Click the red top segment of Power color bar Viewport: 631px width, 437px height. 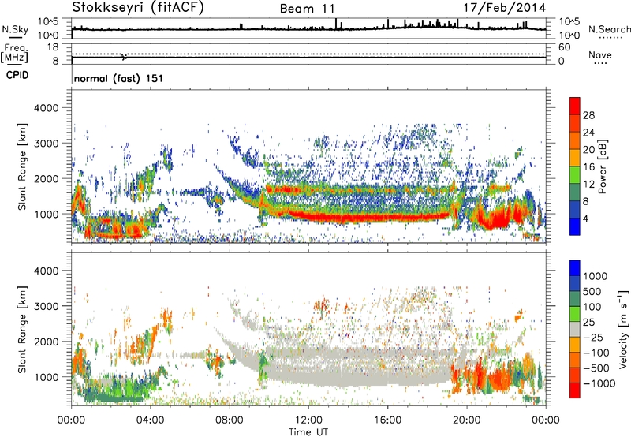[575, 106]
